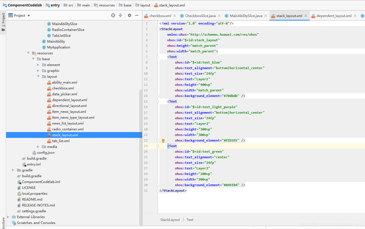
Task: Select MyApplication class in tree
Action: point(59,47)
